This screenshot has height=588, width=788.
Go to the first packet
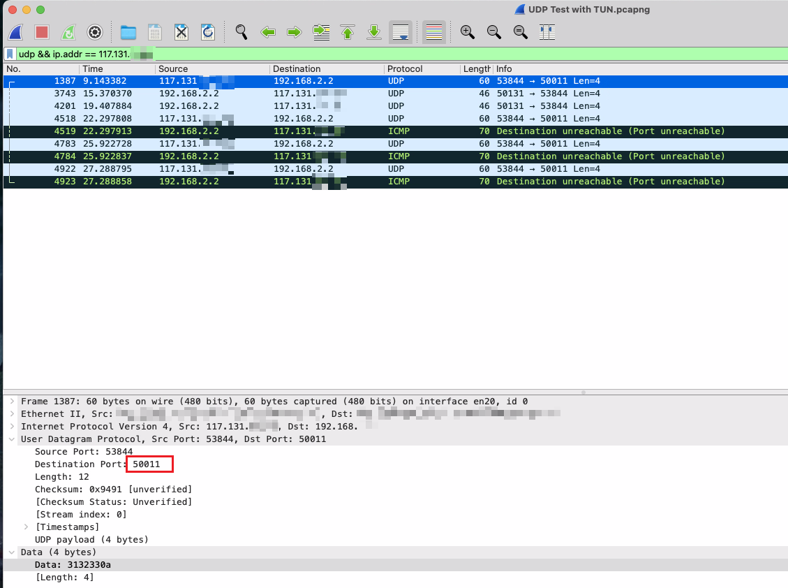click(348, 32)
